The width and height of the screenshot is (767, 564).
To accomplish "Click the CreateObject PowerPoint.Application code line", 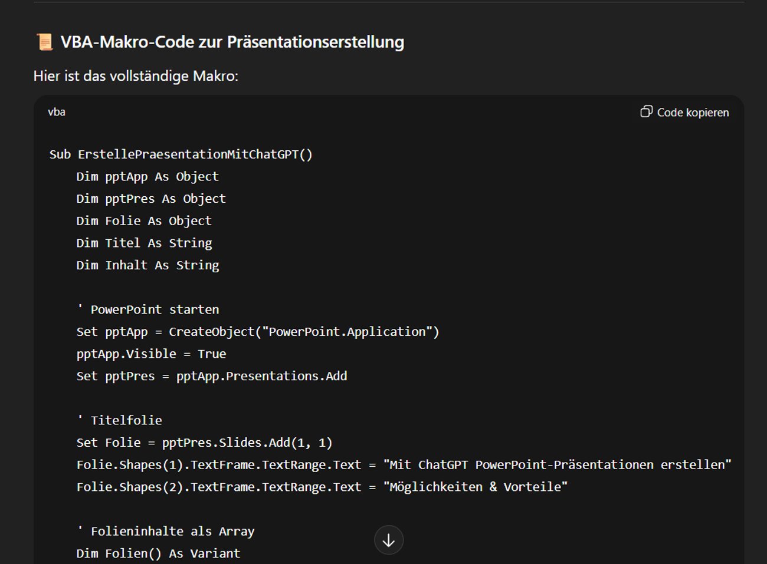I will coord(258,331).
